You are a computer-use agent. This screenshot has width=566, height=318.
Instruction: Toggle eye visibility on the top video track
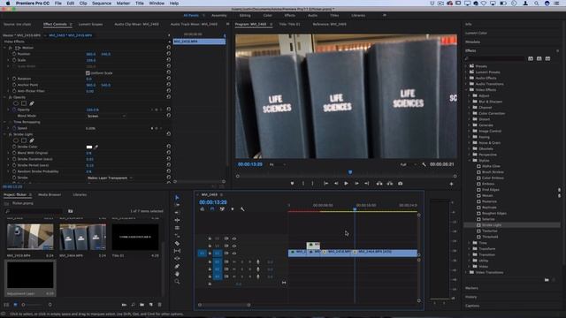click(234, 238)
